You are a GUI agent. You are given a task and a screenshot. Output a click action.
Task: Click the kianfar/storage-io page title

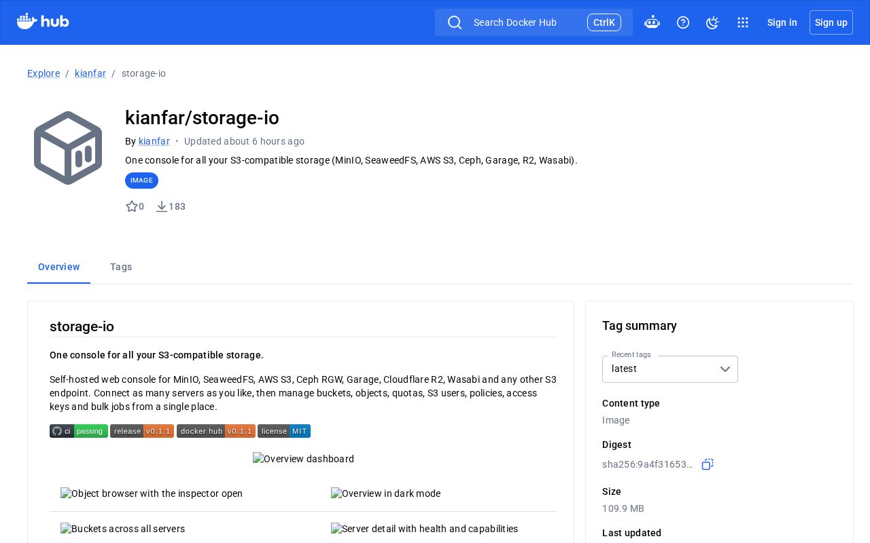(x=202, y=118)
